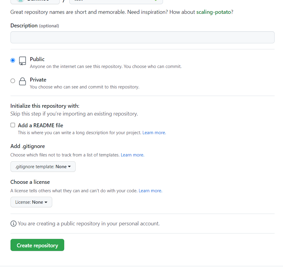Click the lock icon next to Private
The width and height of the screenshot is (283, 275).
22,81
